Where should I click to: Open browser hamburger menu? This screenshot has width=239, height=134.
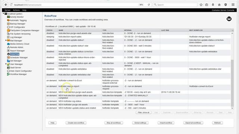233,5
